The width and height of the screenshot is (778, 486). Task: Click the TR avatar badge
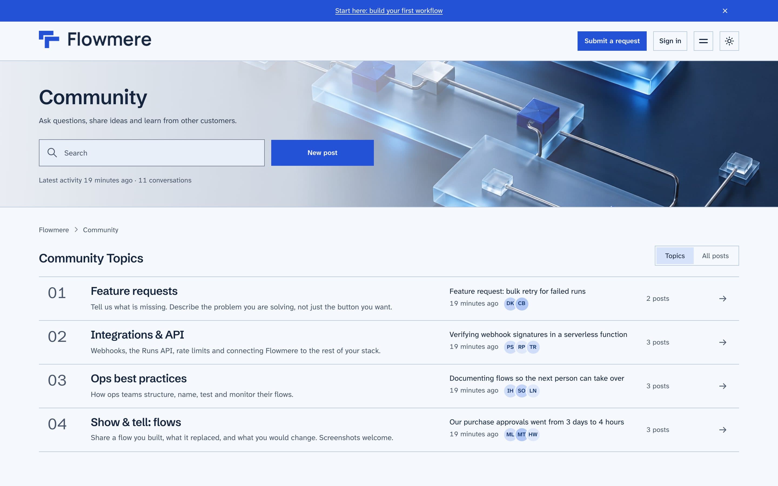533,347
